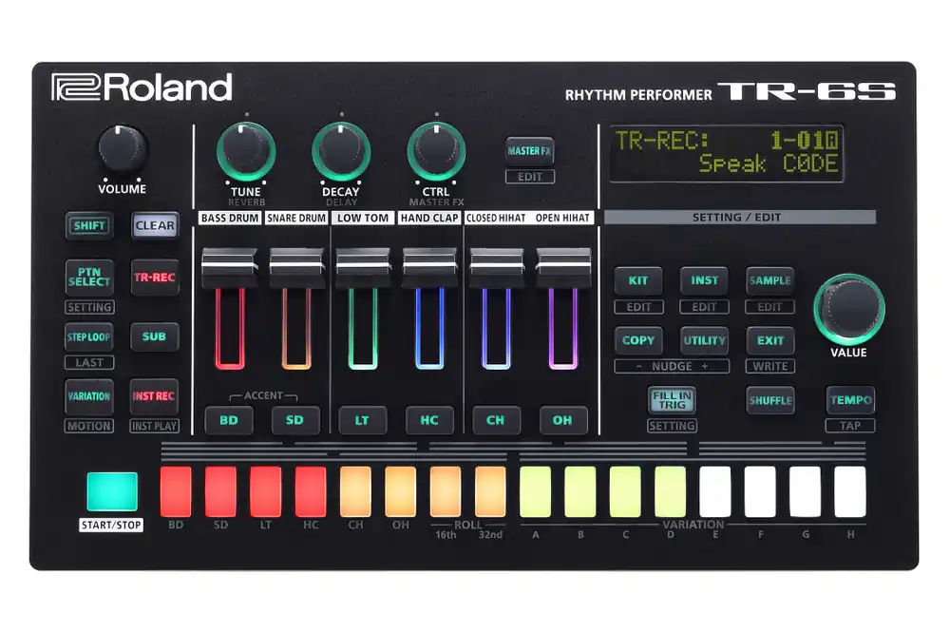Screen dimensions: 950x633
Task: Click the LOW TOM fader cap
Action: click(x=363, y=267)
